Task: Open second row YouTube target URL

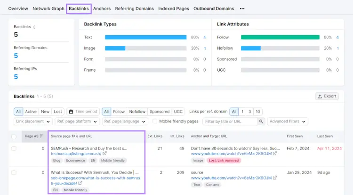Action: 231,178
